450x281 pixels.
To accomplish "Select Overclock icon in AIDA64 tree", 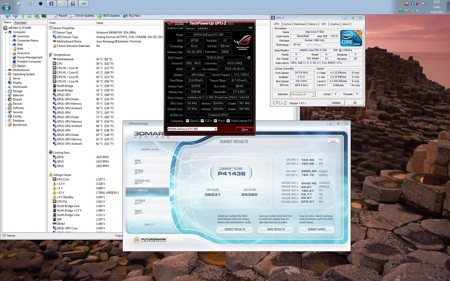I will point(14,53).
